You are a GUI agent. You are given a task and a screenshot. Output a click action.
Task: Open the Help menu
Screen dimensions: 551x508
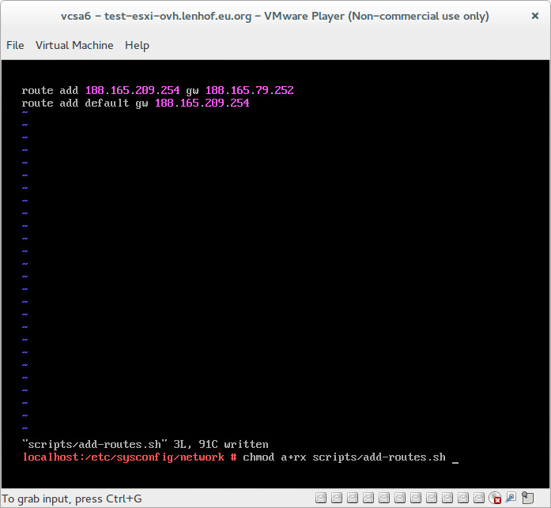click(x=137, y=46)
